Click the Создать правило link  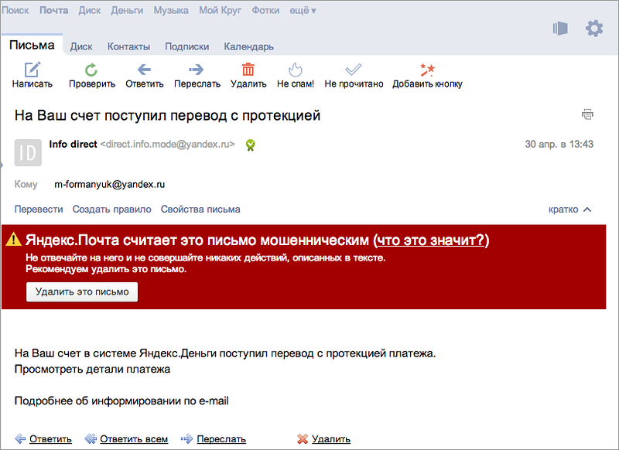(111, 210)
